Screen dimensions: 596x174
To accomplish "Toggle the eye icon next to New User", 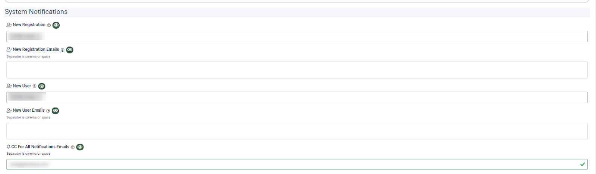I will point(42,86).
